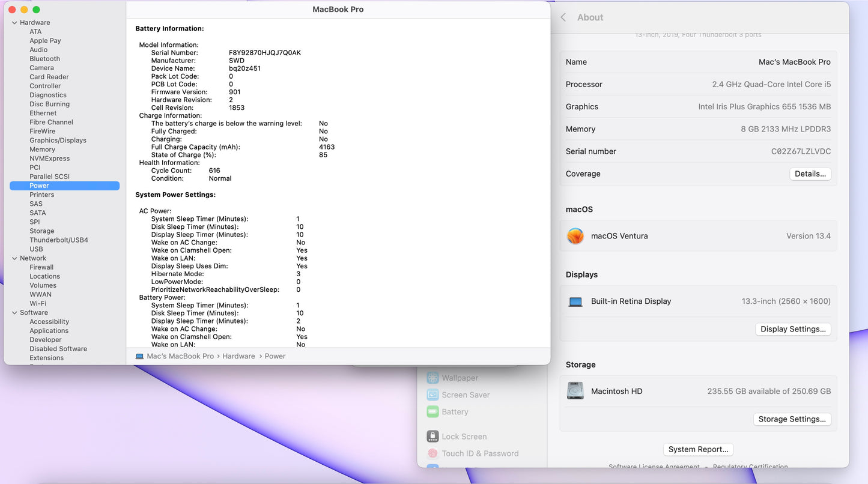Click the Lock Screen icon
The height and width of the screenshot is (484, 868).
coord(432,437)
